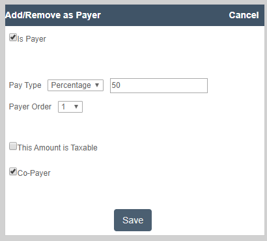Open the Pay Type Percentage dropdown
This screenshot has height=241, width=267.
coord(76,85)
